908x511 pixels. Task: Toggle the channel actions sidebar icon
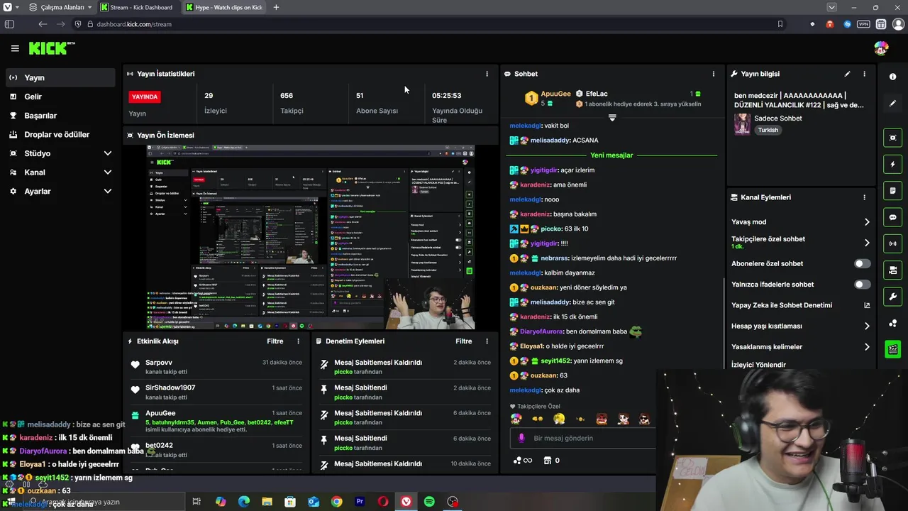coord(892,270)
